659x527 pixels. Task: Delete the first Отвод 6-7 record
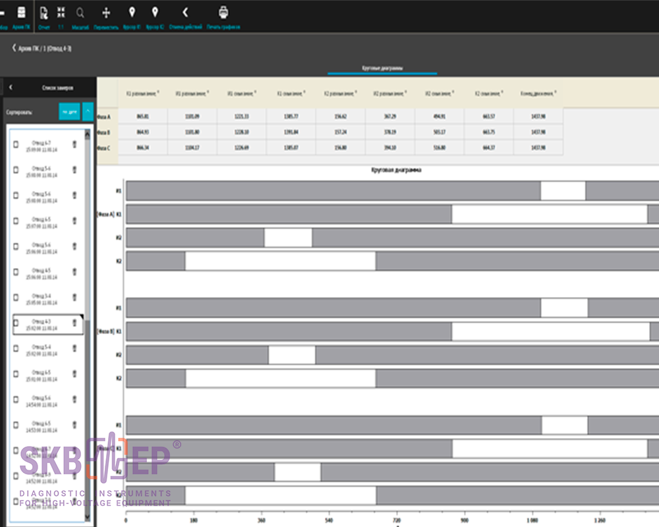point(74,144)
